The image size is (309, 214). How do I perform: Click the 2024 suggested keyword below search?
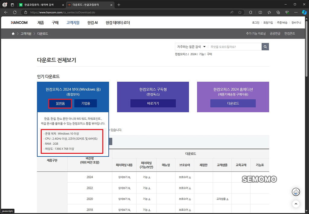point(193,54)
